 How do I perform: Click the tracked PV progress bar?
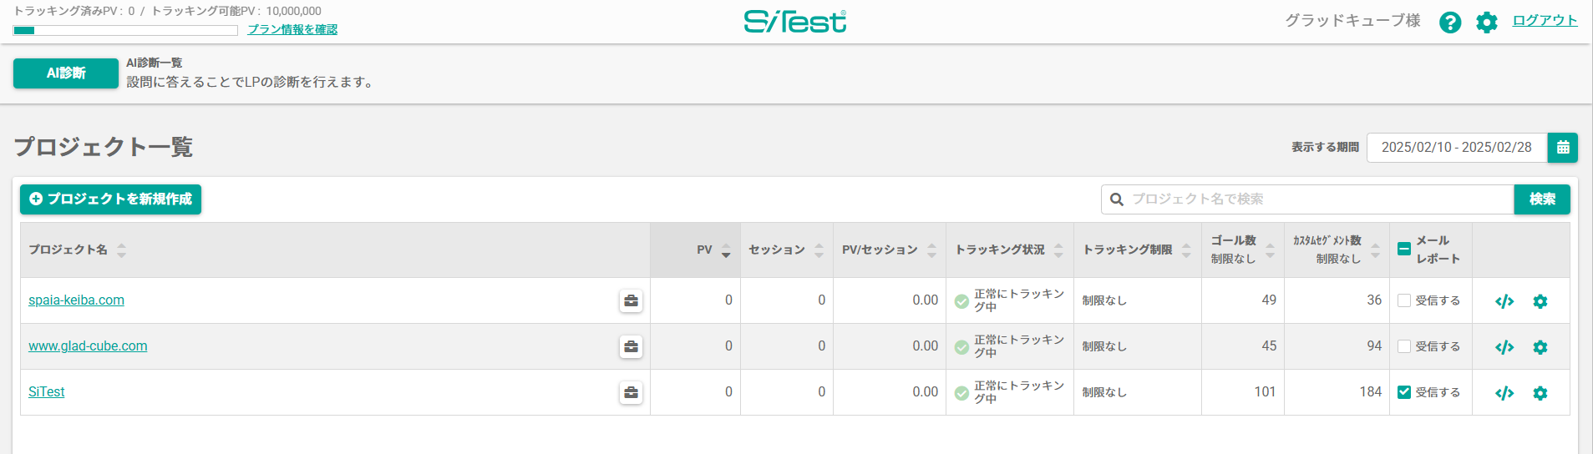coord(125,31)
